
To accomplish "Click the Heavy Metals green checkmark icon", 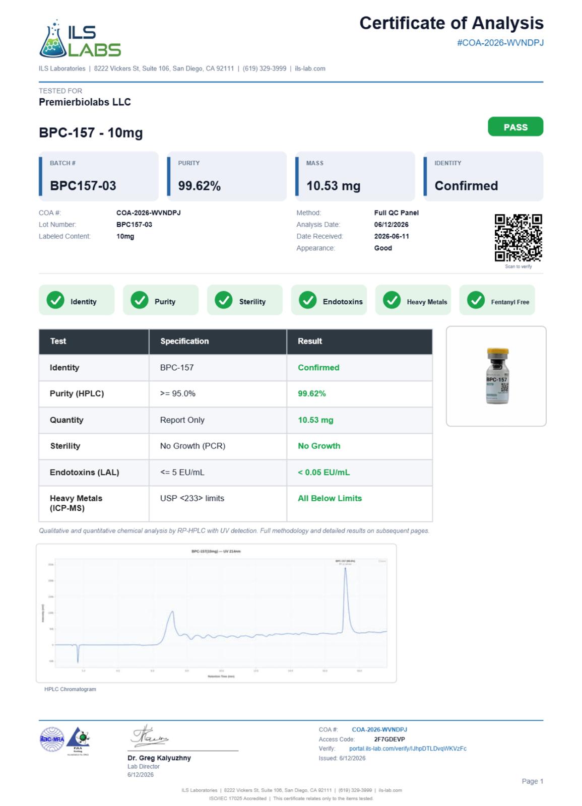I will pyautogui.click(x=392, y=300).
